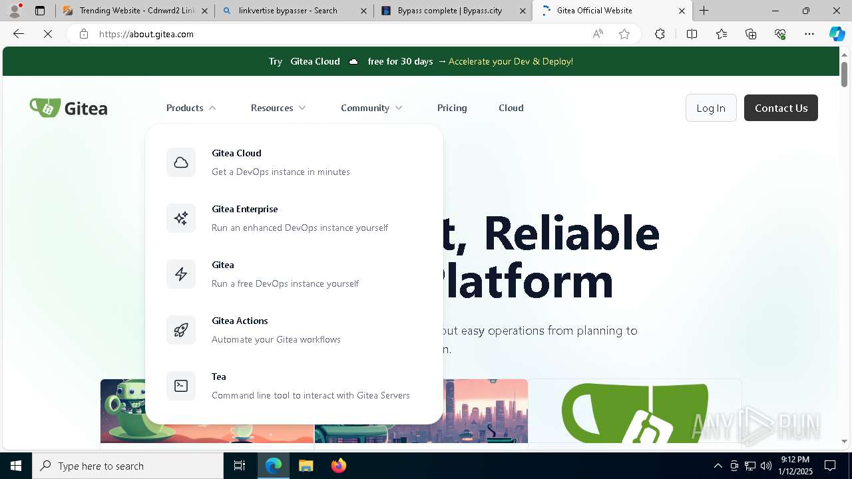The image size is (852, 479).
Task: Open the Cloud nav link
Action: (x=511, y=108)
